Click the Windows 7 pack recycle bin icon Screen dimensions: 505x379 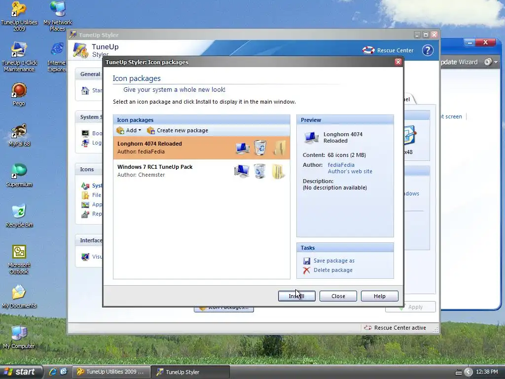point(259,171)
